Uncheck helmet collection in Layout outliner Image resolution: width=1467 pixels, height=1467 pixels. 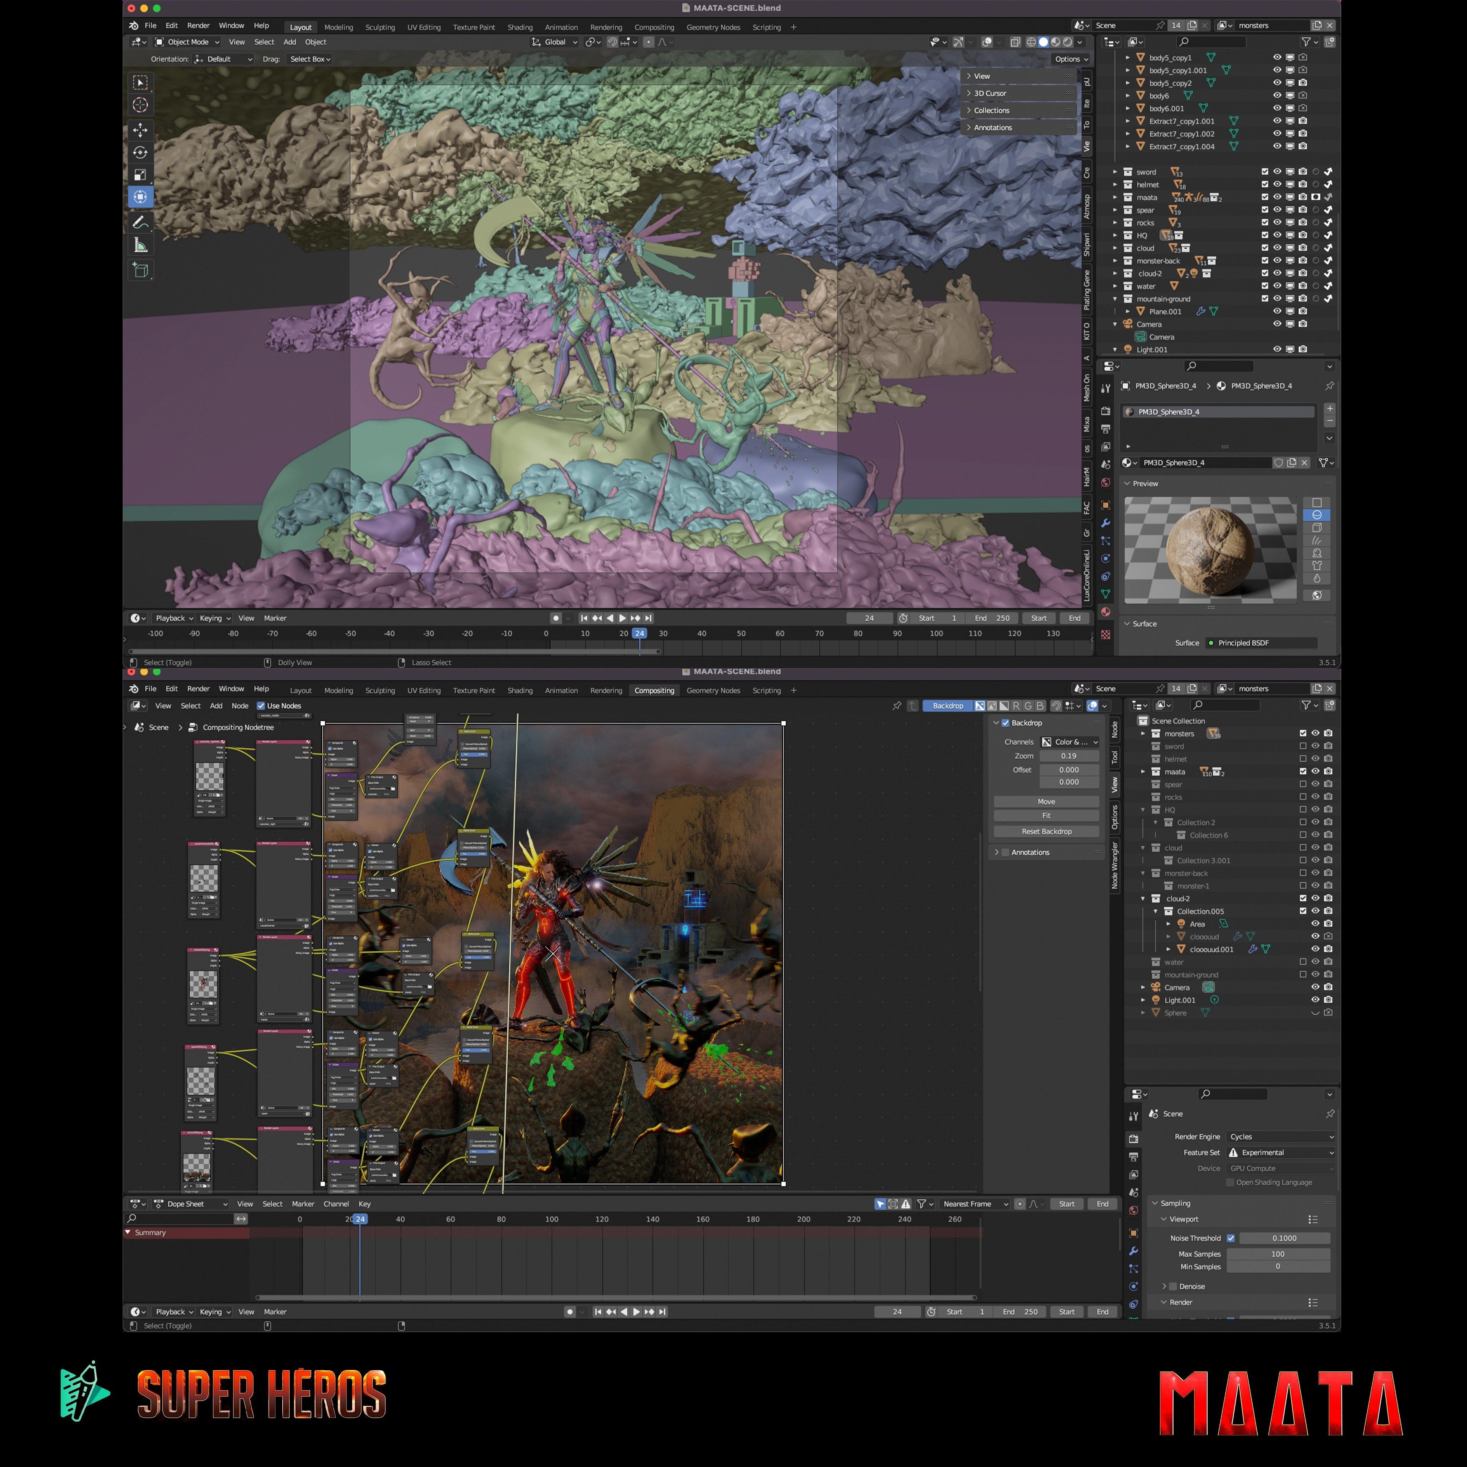coord(1265,185)
